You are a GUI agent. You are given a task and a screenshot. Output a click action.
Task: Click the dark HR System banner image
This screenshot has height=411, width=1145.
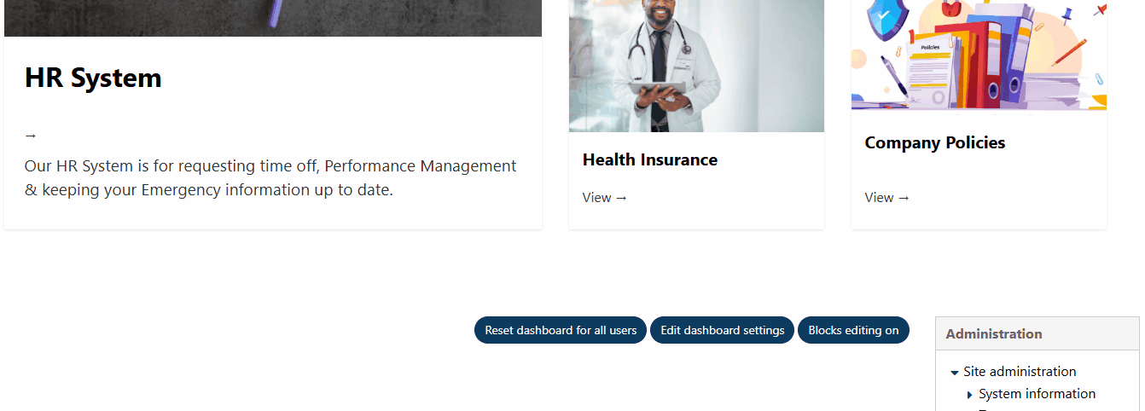point(273,17)
